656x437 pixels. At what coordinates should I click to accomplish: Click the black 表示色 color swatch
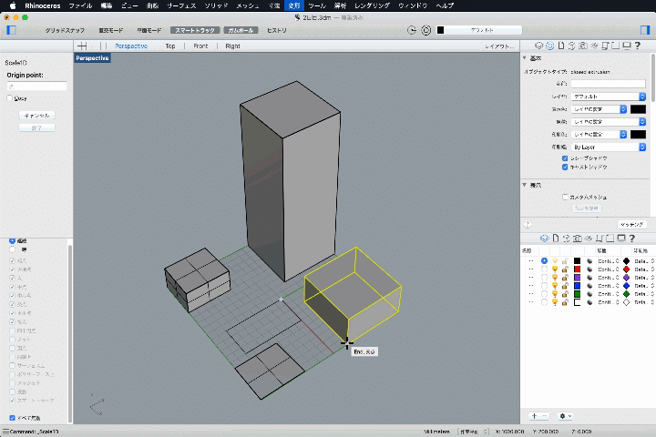tap(638, 109)
